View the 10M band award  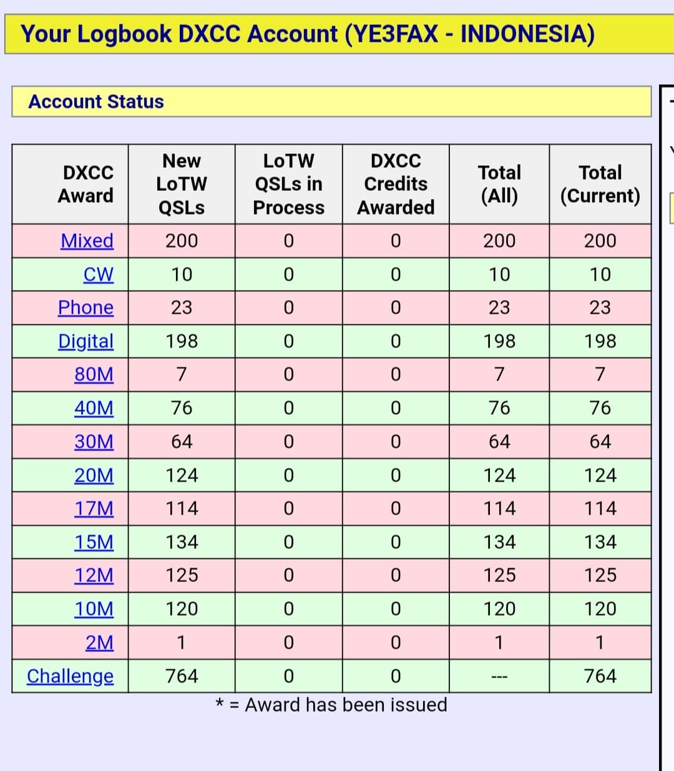(x=94, y=609)
